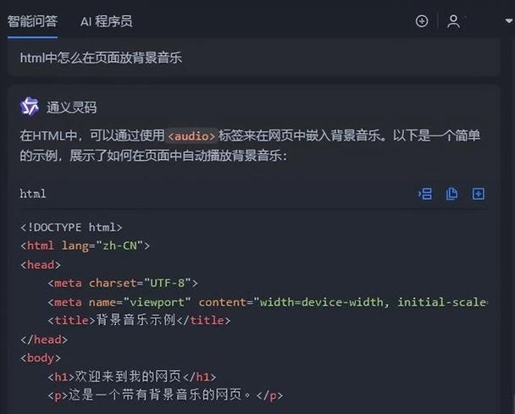Image resolution: width=515 pixels, height=414 pixels.
Task: Click the <!DOCTYPE html> code line
Action: [71, 227]
